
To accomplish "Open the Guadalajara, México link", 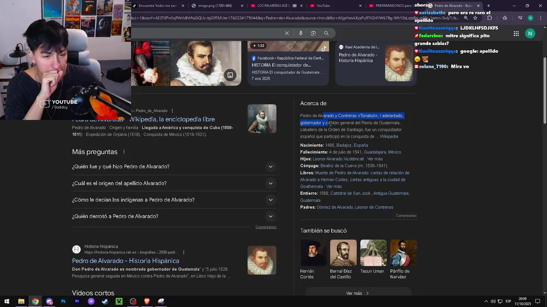I will (x=382, y=152).
